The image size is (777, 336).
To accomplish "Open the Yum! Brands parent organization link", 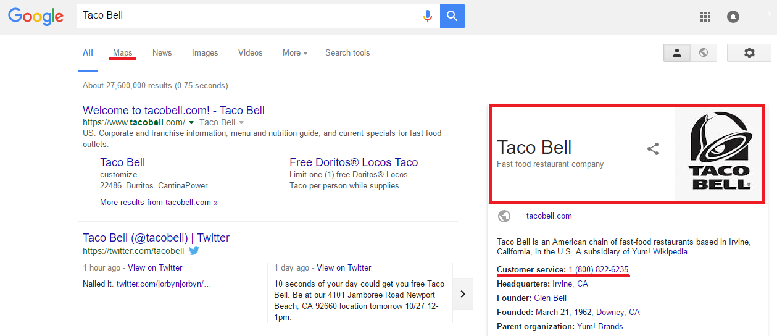I will coord(600,327).
